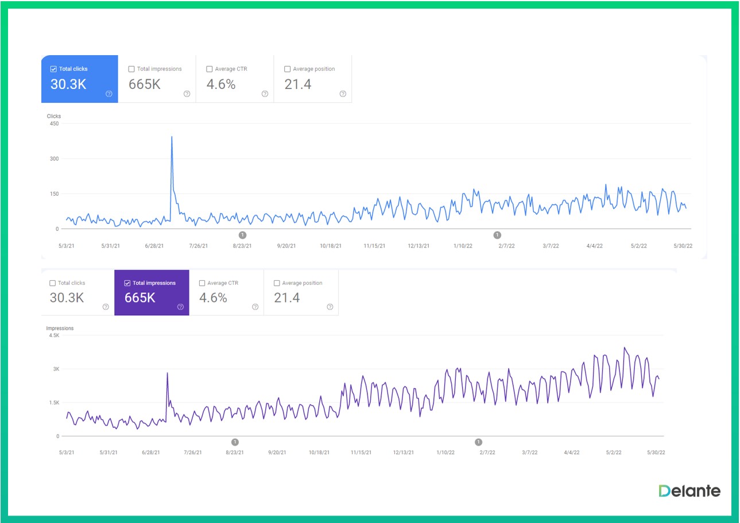Image resolution: width=740 pixels, height=523 pixels.
Task: Click help icon on purple Total impressions card
Action: [180, 307]
